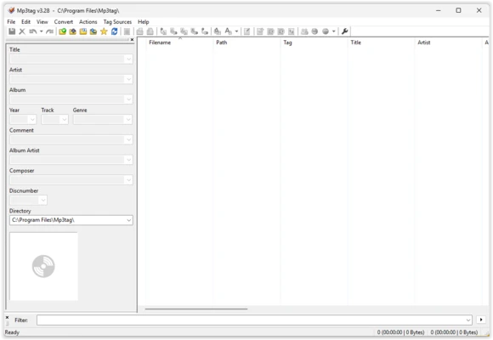
Task: Click the Extended Tags pencil icon
Action: [x=247, y=31]
